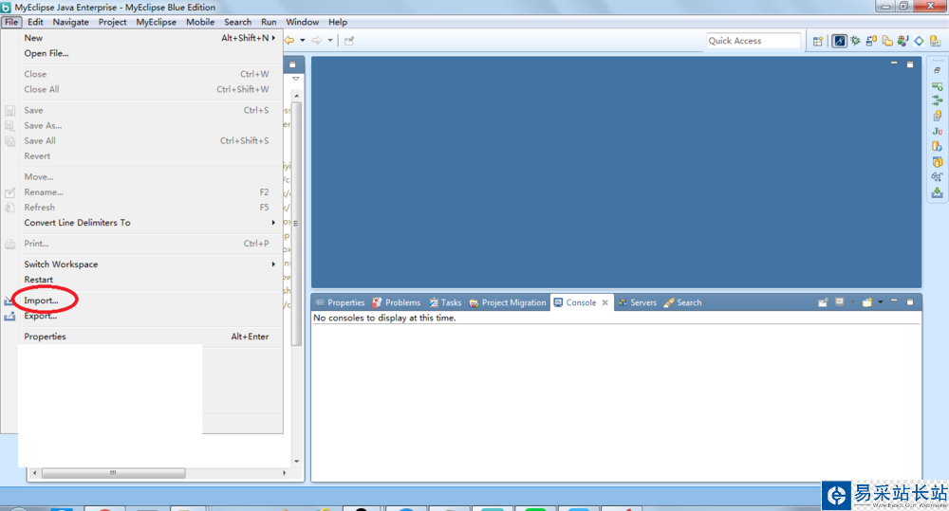Switch to the Tasks tab
Screen dimensions: 949x511
(x=445, y=302)
